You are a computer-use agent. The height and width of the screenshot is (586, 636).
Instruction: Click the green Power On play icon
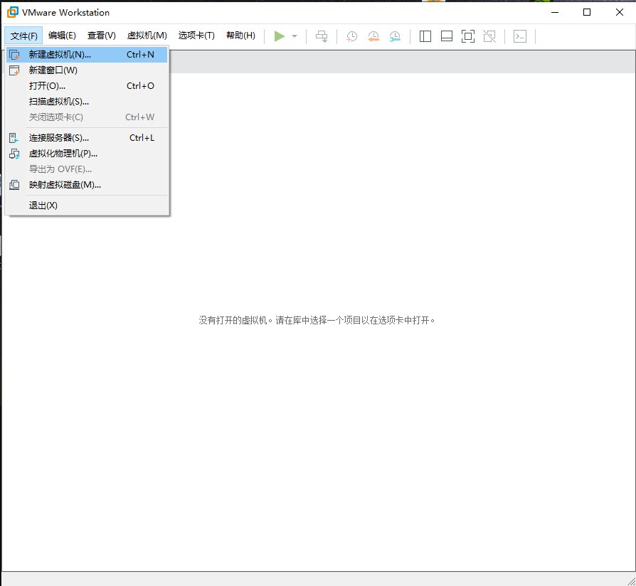[x=280, y=36]
